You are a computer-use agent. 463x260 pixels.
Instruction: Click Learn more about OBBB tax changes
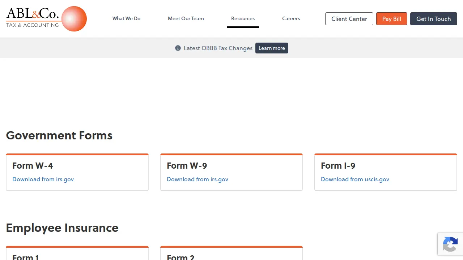(x=272, y=48)
